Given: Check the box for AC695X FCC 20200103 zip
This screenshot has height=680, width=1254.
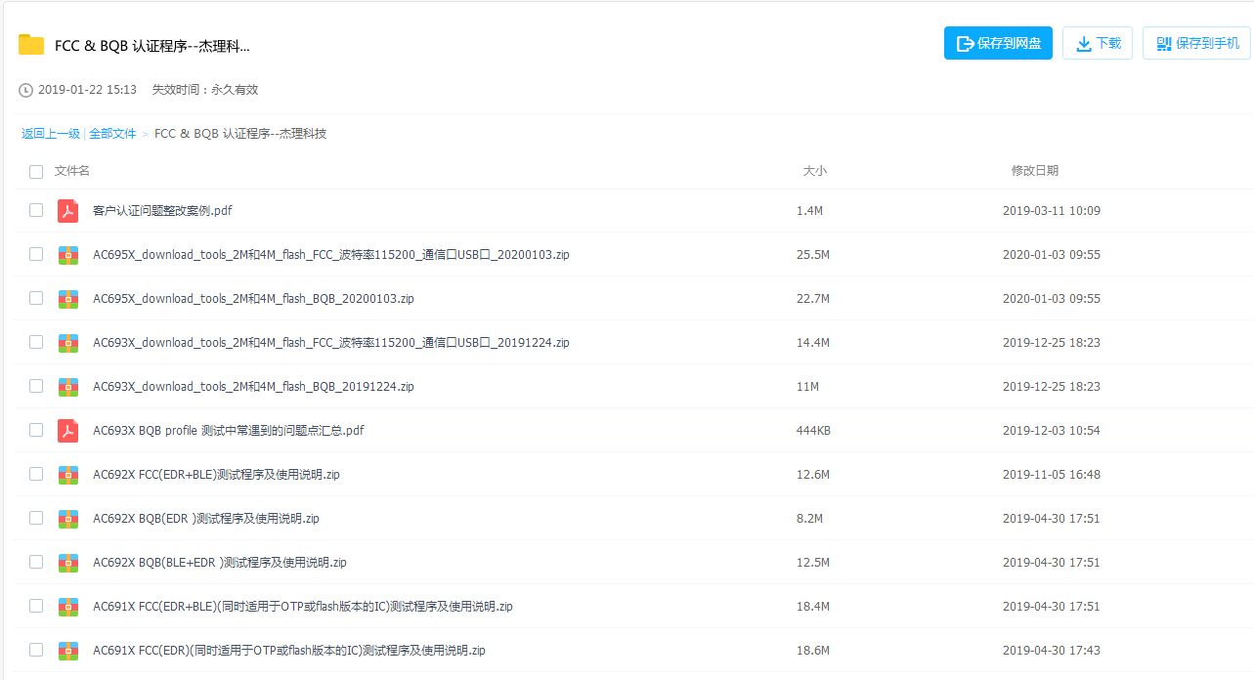Looking at the screenshot, I should click(x=36, y=254).
